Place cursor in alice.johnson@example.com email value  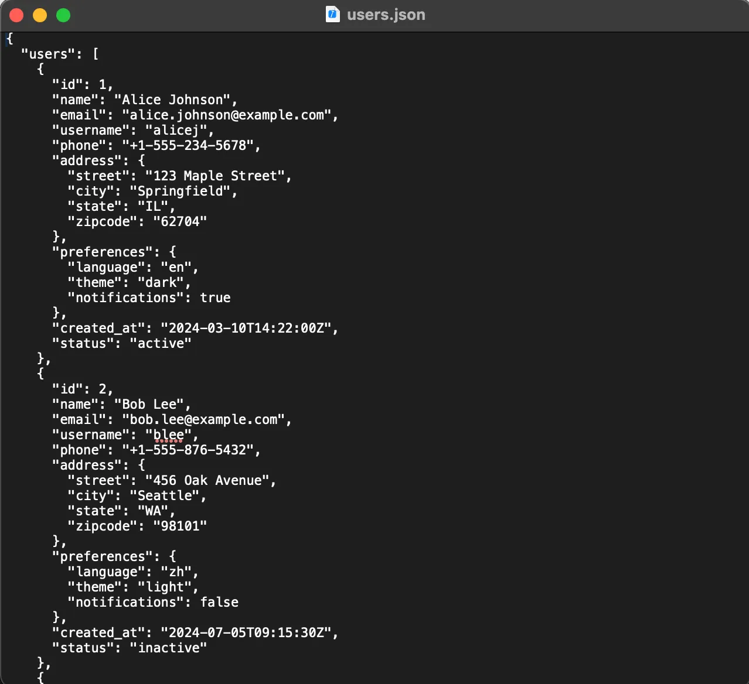tap(227, 115)
